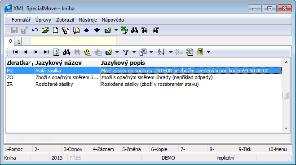Select the Rozložené zásilky name cell

tap(67, 84)
